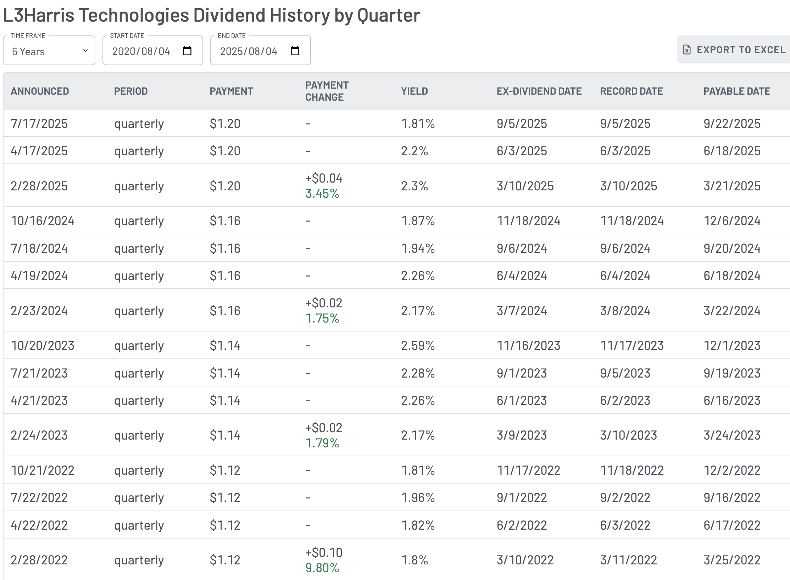Screen dimensions: 790x580
Task: Click the 9.80% payment change value
Action: click(x=322, y=568)
